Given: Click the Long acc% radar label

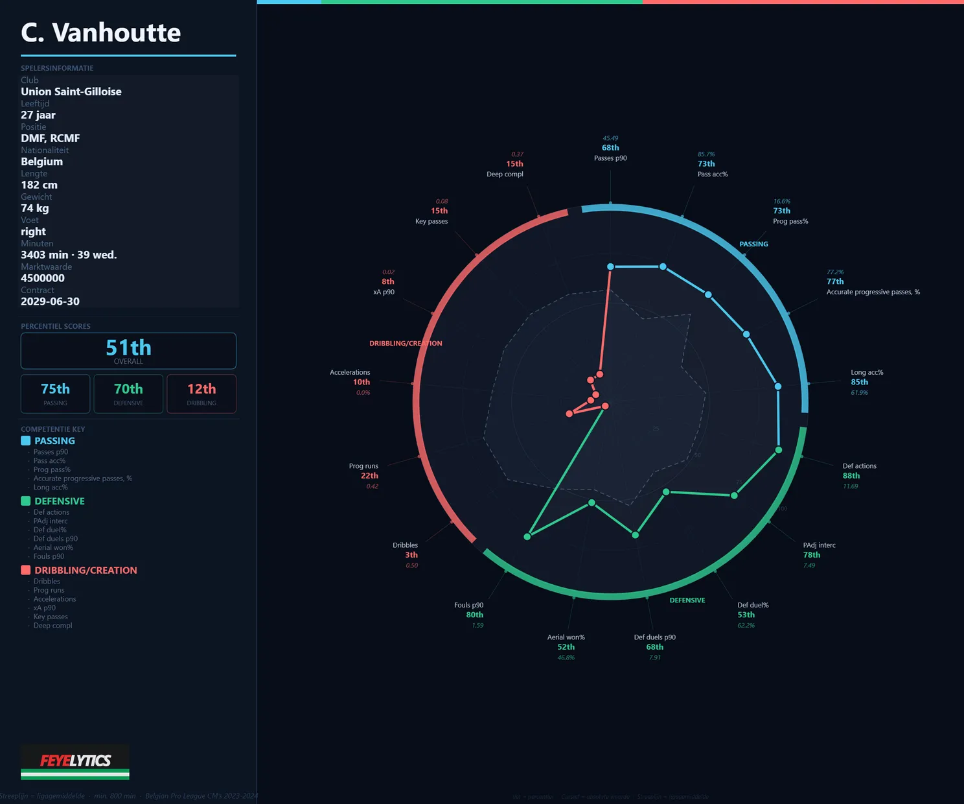Looking at the screenshot, I should pos(867,373).
